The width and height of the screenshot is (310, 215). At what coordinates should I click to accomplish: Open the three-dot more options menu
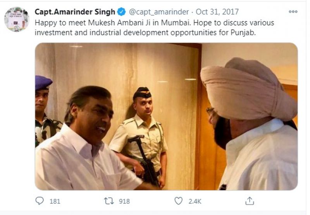[x=293, y=12]
